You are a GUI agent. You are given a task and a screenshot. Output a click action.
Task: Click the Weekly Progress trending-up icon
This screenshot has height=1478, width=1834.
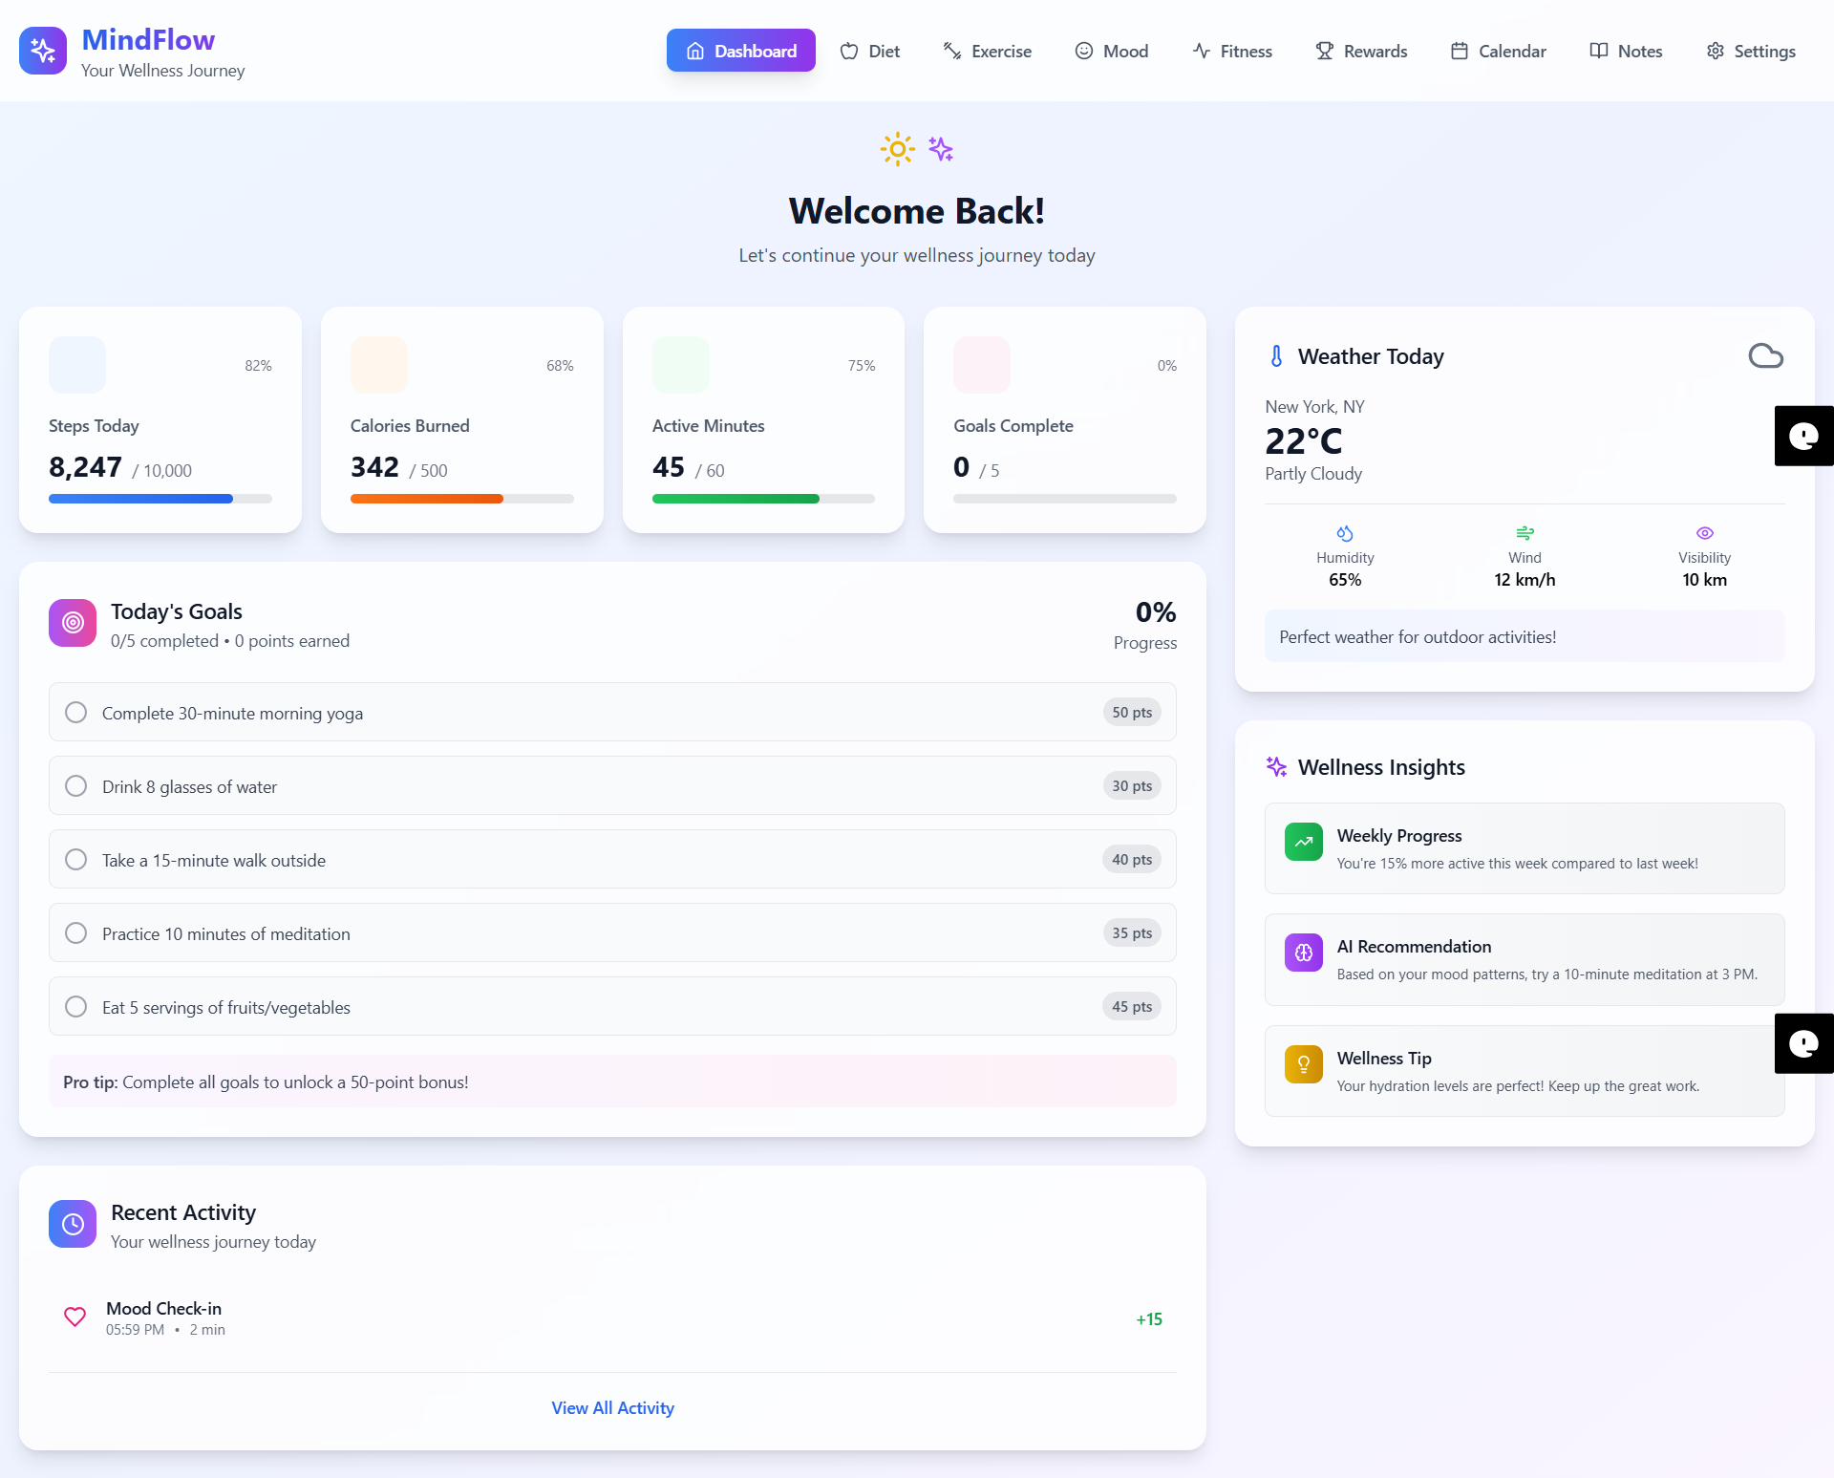click(1303, 842)
